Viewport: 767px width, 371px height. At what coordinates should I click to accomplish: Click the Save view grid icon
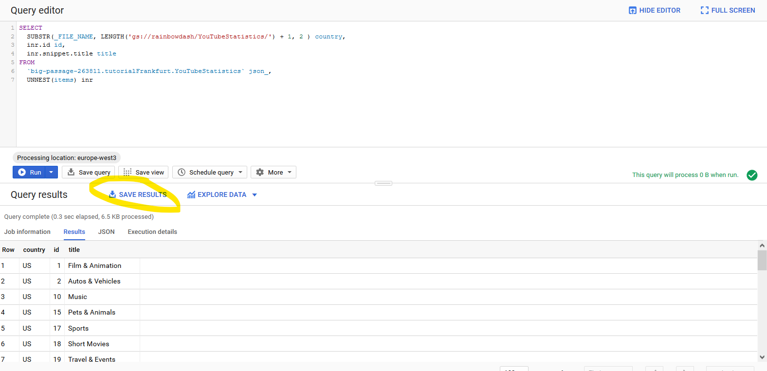(128, 172)
